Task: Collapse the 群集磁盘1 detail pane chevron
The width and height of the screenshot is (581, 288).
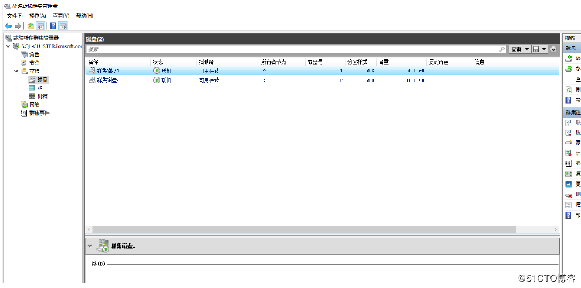Action: (89, 245)
